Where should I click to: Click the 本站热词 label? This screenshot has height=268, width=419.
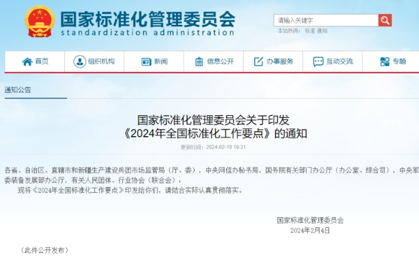pyautogui.click(x=289, y=31)
